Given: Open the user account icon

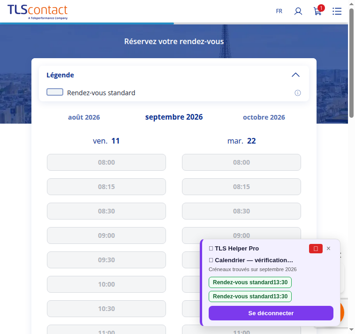Looking at the screenshot, I should click(298, 11).
